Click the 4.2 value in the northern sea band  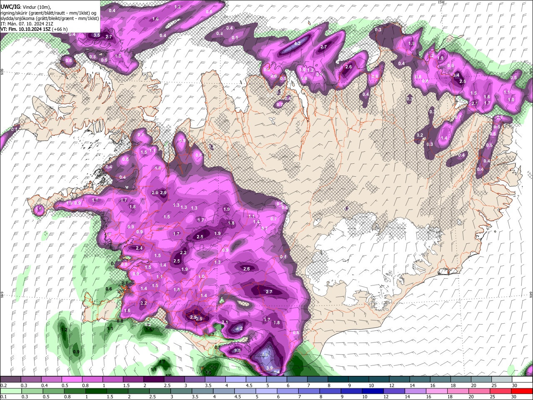click(297, 43)
